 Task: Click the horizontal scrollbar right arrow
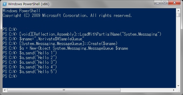click(x=174, y=90)
